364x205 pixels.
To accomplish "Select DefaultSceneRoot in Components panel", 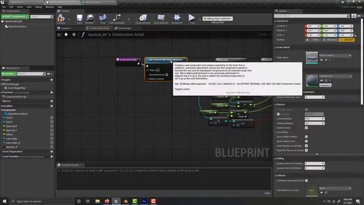I will (x=16, y=27).
